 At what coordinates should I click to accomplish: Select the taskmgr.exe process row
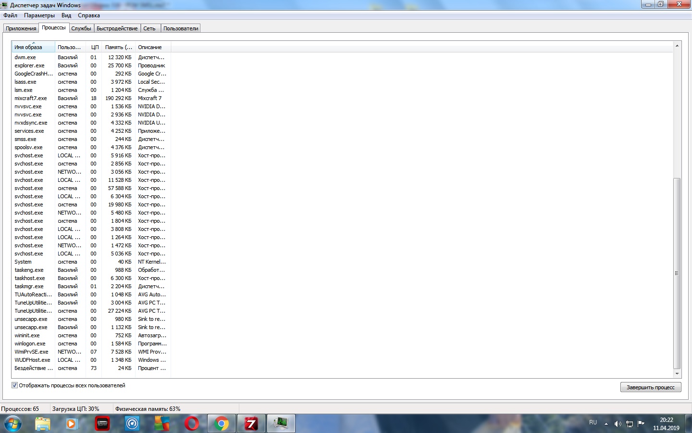[x=91, y=286]
